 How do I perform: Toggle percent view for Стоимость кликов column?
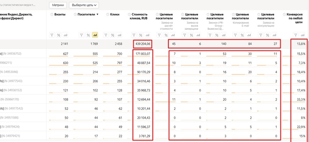(x=141, y=35)
